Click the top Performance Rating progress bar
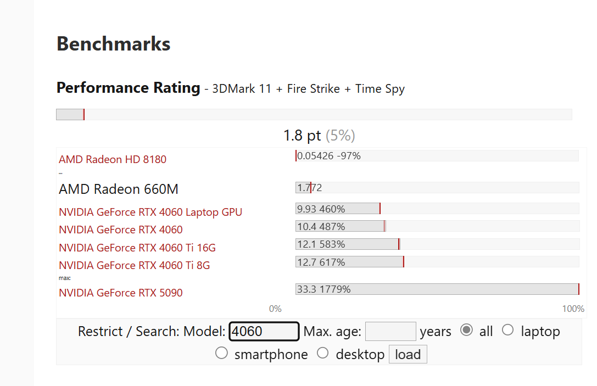The height and width of the screenshot is (386, 597). (x=314, y=114)
